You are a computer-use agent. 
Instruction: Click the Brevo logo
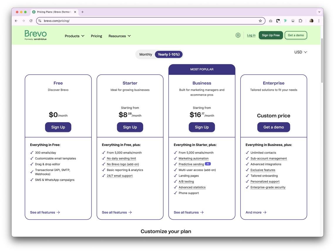coord(36,35)
